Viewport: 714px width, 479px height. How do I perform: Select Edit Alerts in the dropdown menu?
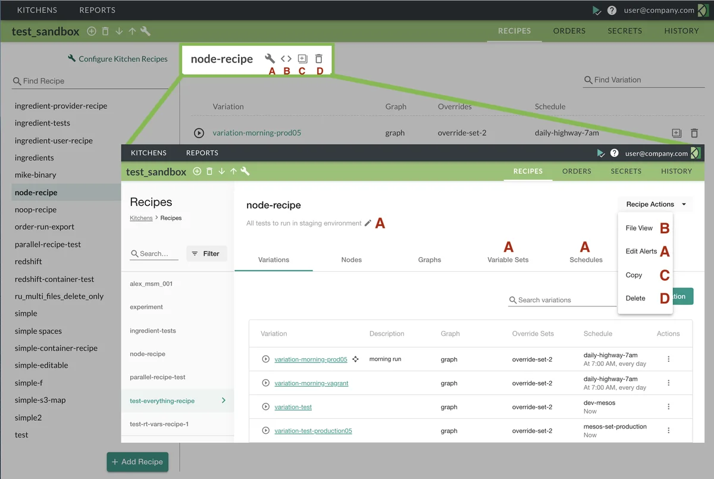click(x=641, y=251)
